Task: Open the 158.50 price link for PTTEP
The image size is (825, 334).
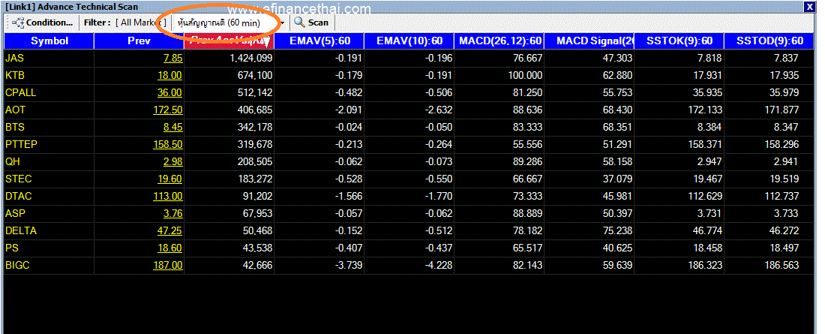Action: tap(166, 144)
